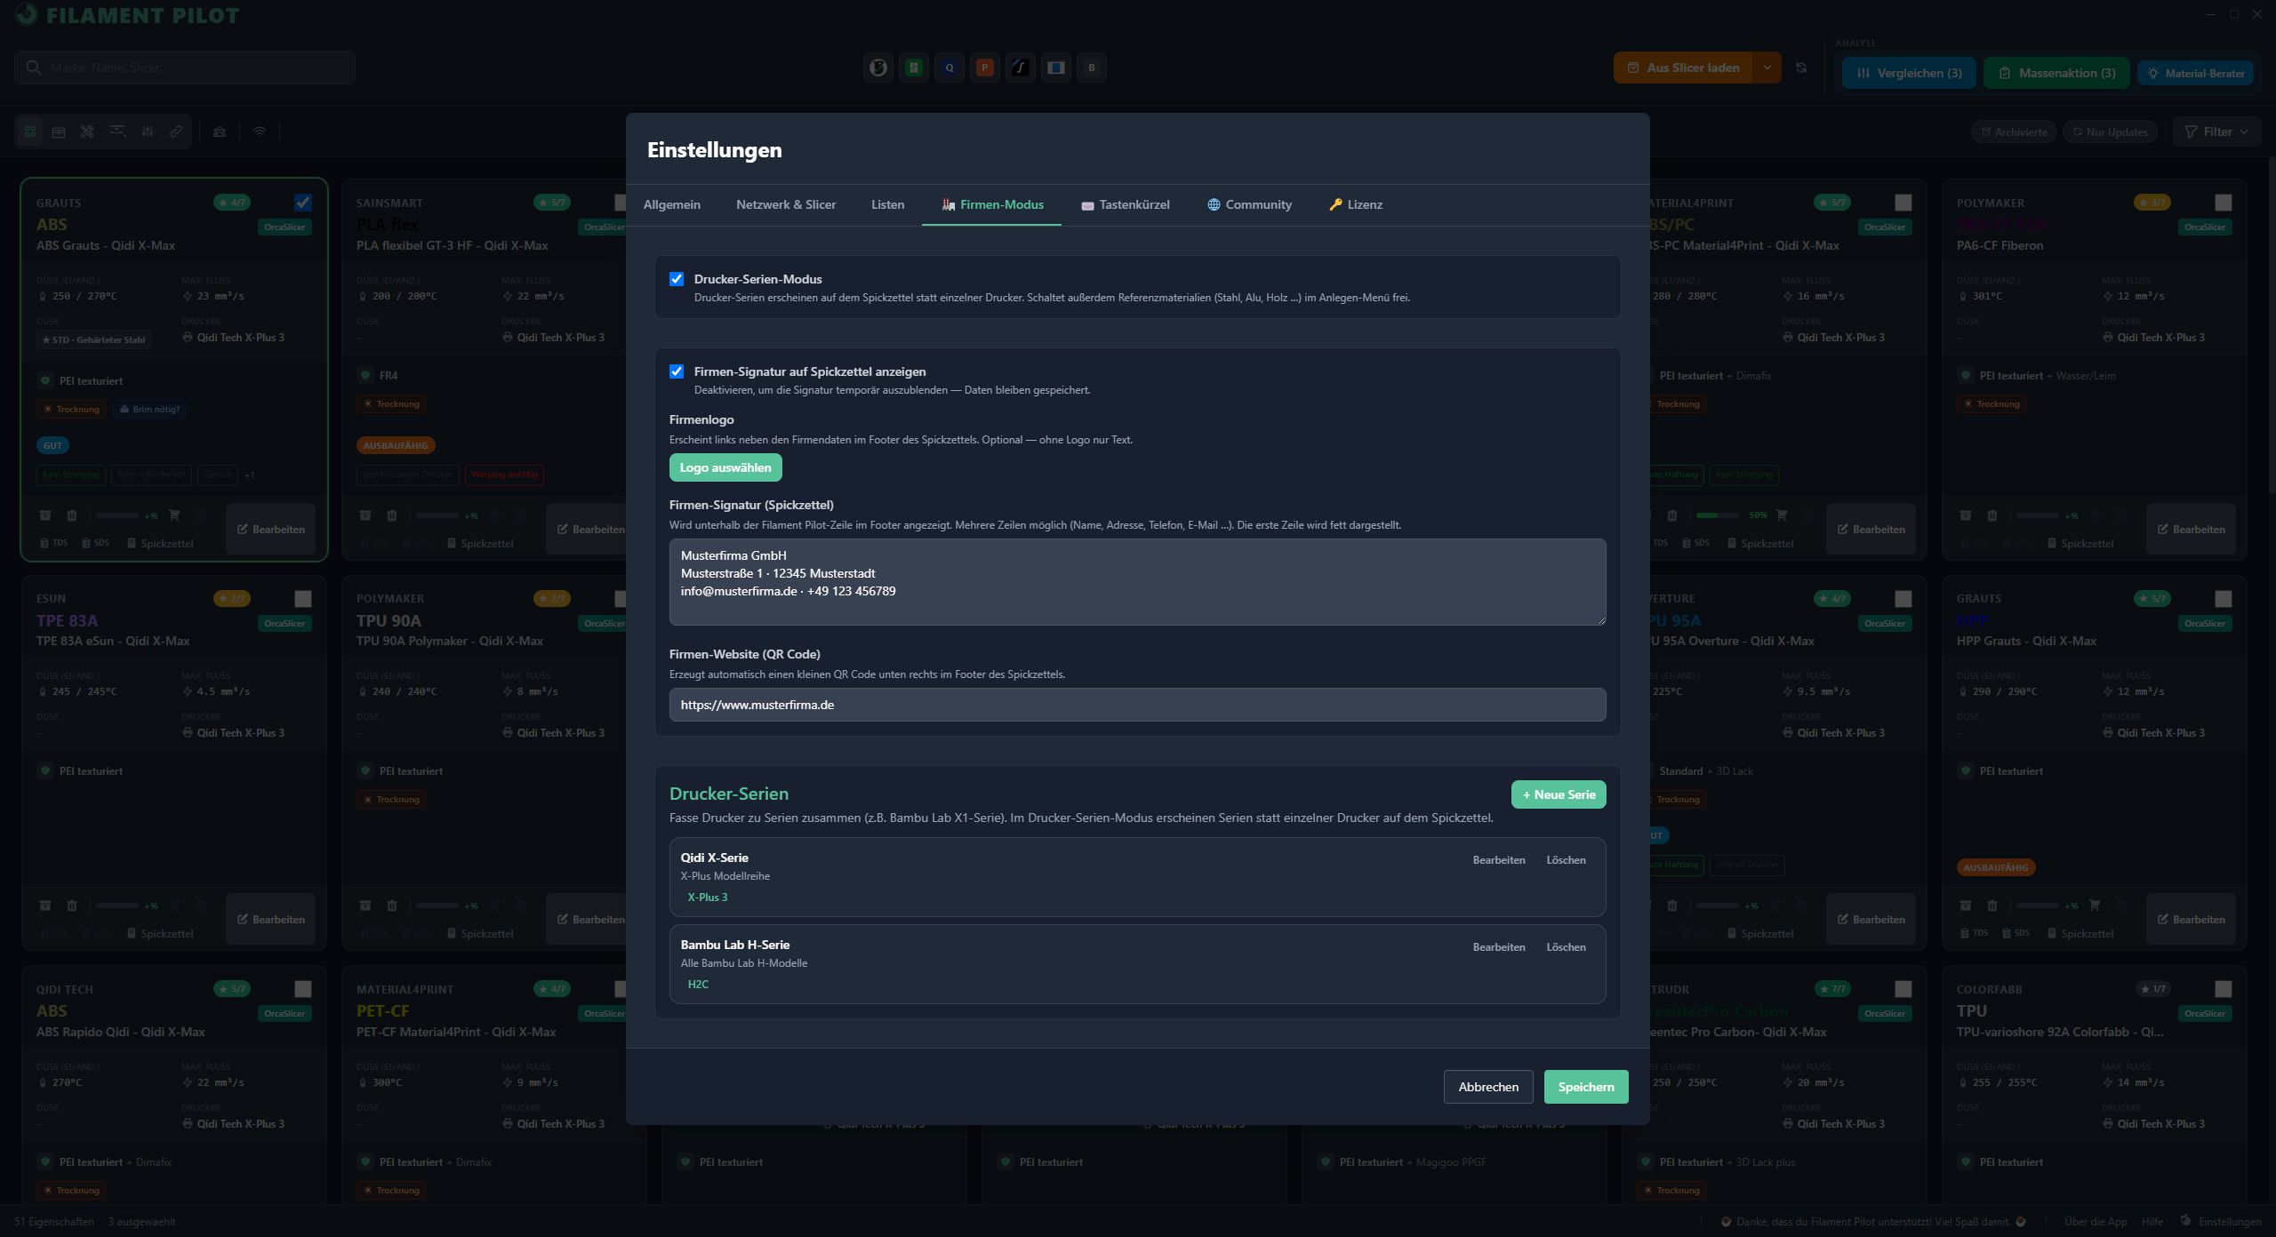Disable the Drucker-Serien-Modus checkbox
The width and height of the screenshot is (2276, 1237).
click(x=677, y=279)
